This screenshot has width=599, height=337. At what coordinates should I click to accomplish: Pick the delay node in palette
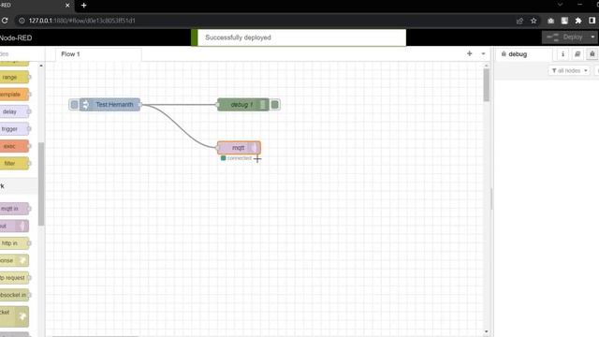point(14,111)
